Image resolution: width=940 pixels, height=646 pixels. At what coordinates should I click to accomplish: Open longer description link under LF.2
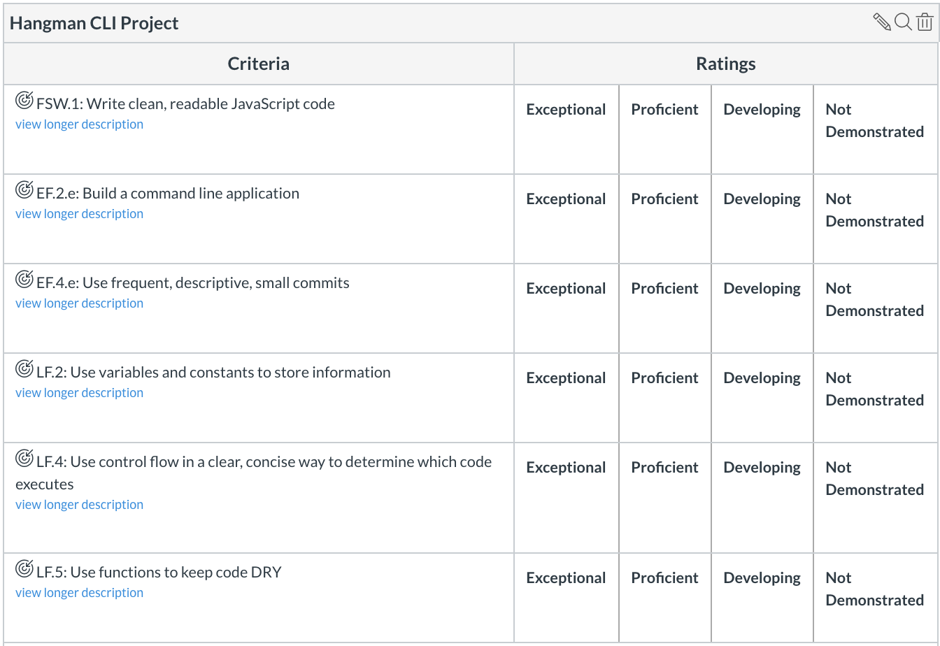click(79, 393)
